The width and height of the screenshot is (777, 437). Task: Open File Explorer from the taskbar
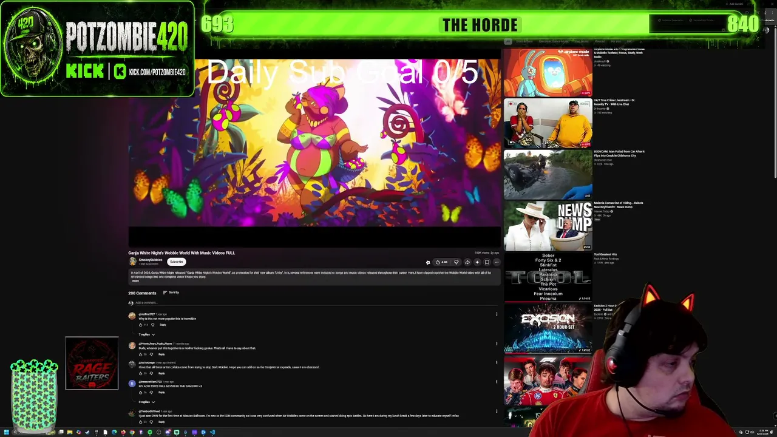click(70, 432)
